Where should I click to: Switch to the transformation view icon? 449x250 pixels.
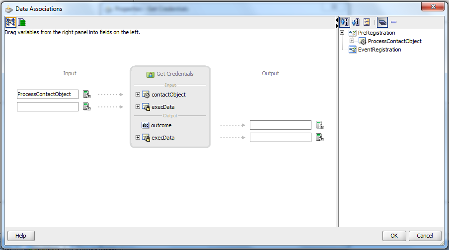22,22
